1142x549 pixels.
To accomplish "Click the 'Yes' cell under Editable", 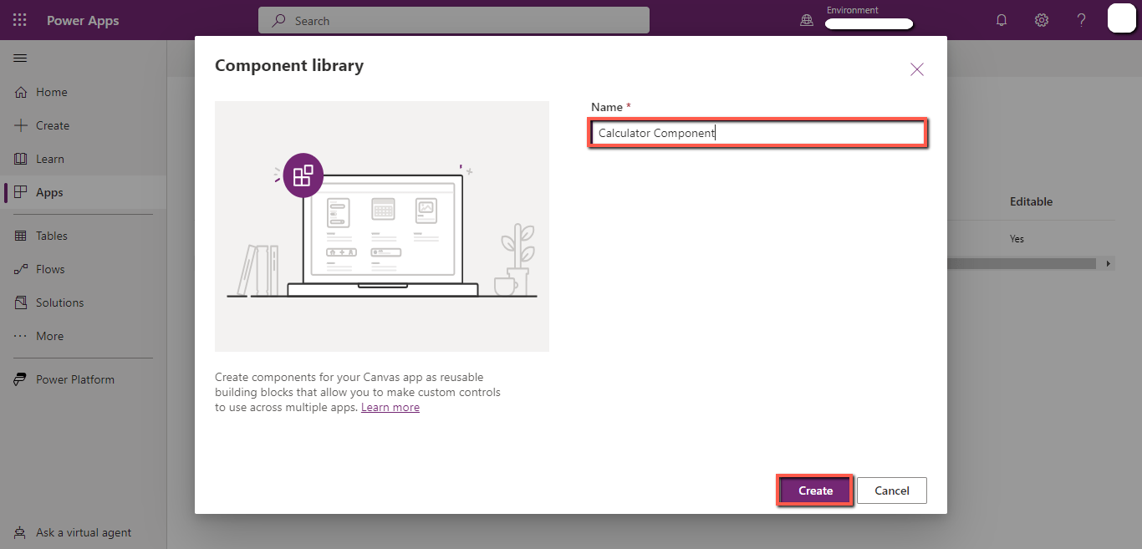I will [1017, 238].
